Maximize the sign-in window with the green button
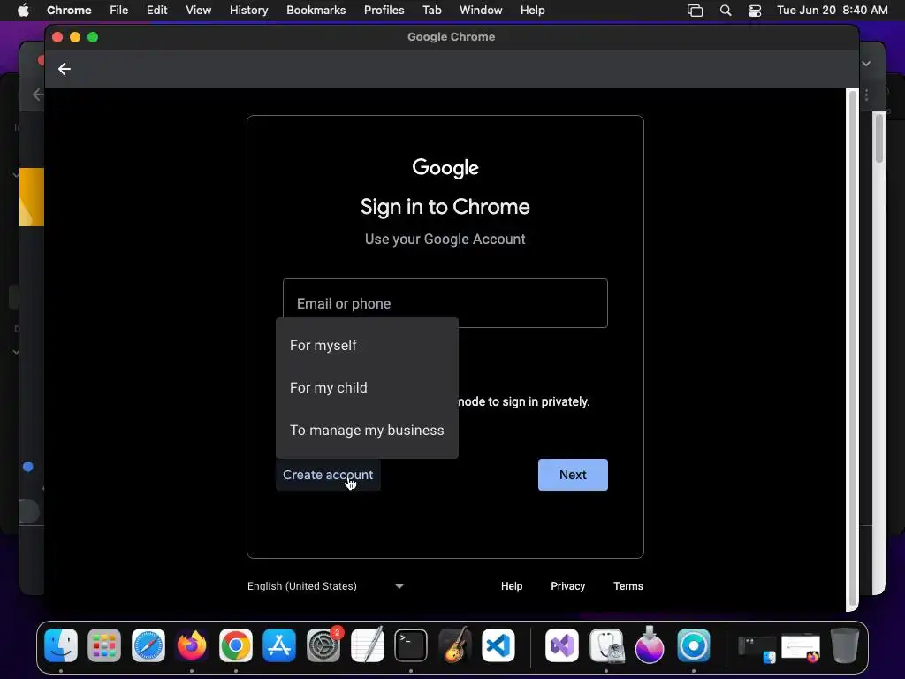 coord(92,37)
